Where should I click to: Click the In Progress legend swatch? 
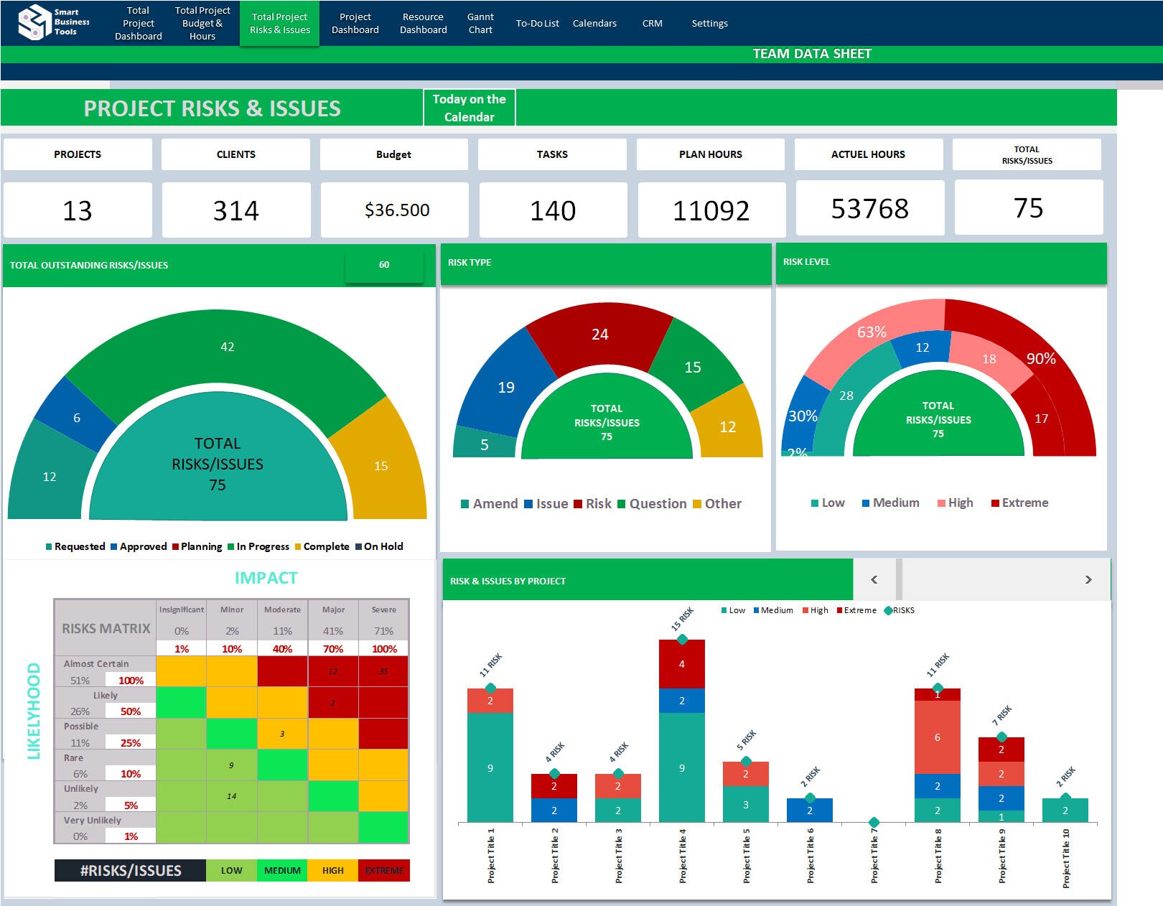coord(231,547)
